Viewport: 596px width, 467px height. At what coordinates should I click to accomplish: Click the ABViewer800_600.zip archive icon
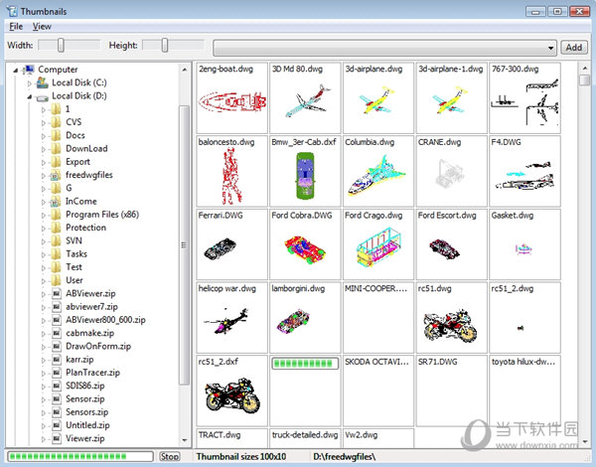coord(57,320)
